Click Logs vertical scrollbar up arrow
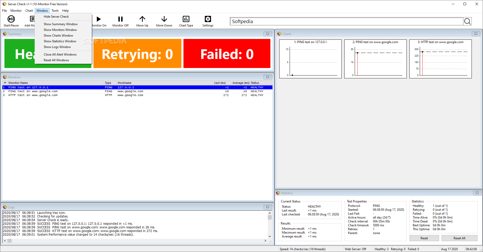Screen dimensions: 483x252 click(270, 213)
